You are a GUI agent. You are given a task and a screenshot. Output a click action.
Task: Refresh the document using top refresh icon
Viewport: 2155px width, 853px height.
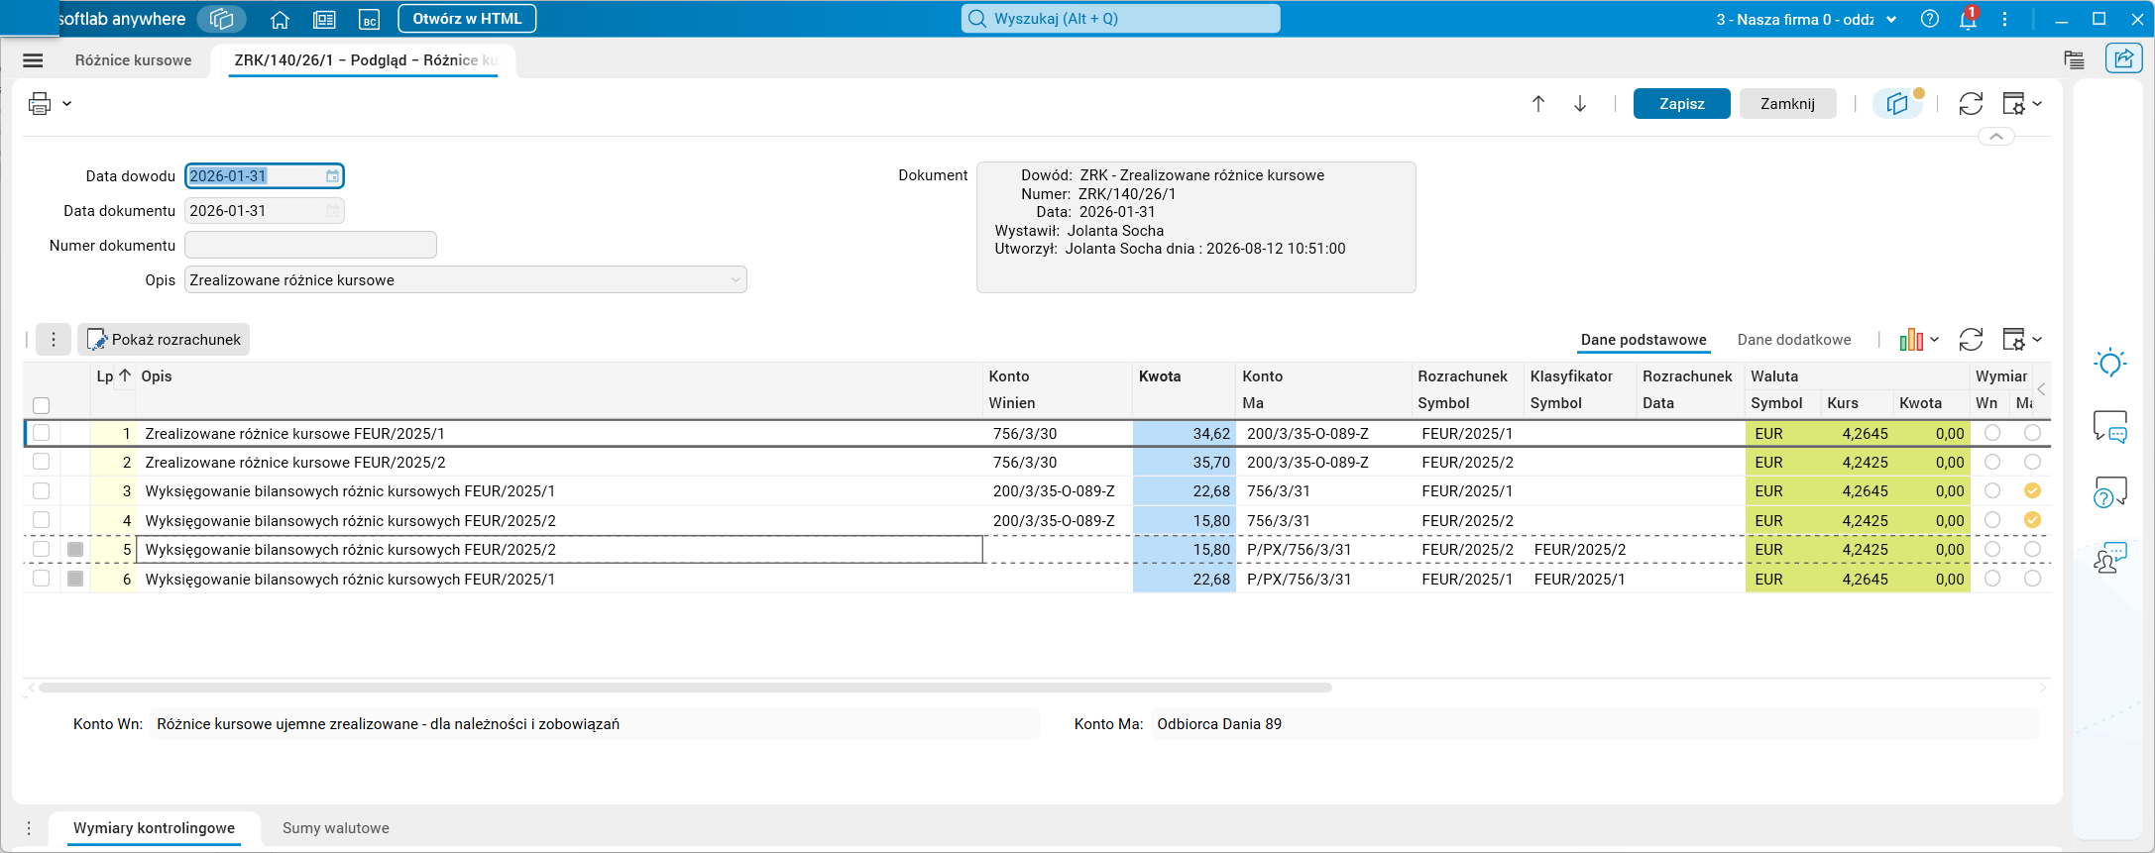(x=1971, y=103)
